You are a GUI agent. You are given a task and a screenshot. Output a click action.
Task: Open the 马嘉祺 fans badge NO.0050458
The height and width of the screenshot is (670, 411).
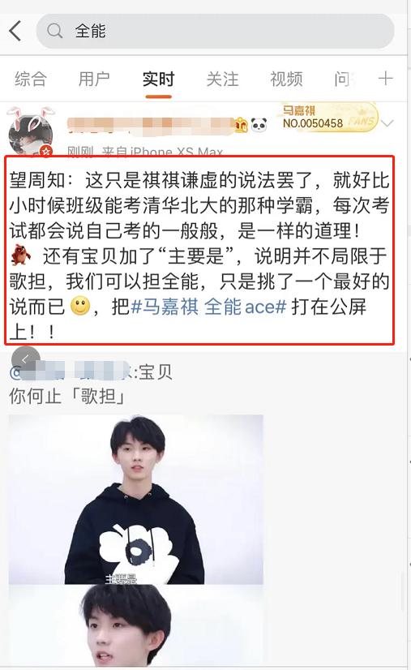click(x=328, y=117)
